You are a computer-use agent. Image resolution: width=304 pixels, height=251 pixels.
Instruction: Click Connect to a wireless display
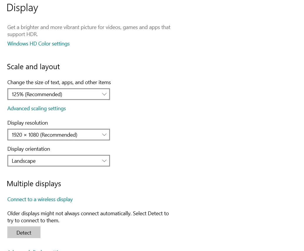[40, 199]
